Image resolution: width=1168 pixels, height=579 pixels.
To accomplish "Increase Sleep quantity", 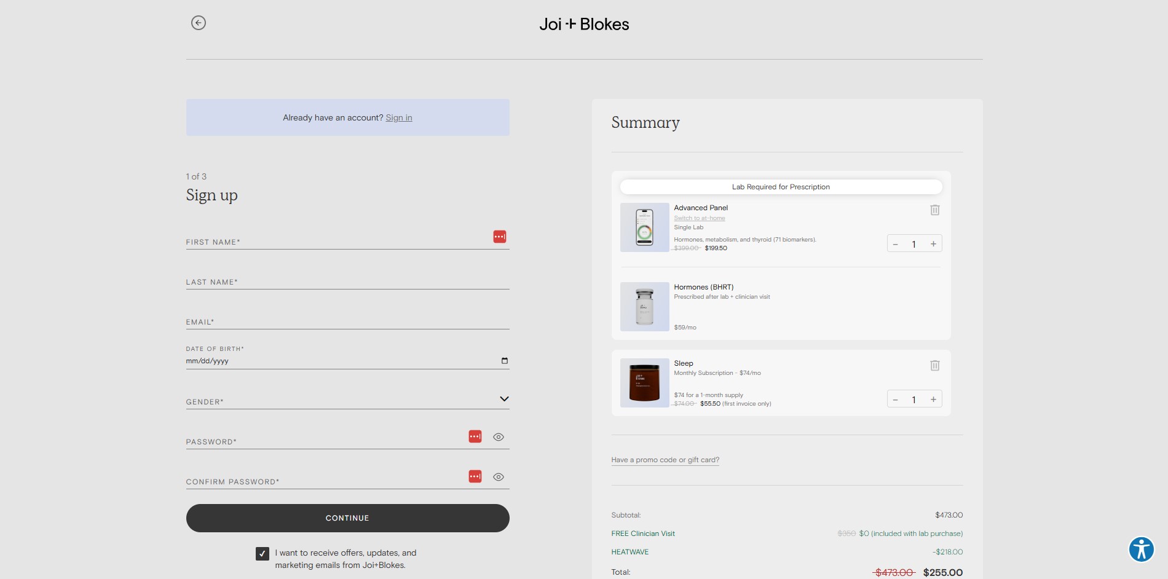I will tap(933, 400).
